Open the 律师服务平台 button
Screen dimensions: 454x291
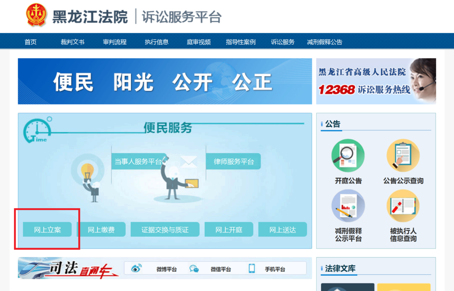[x=234, y=161]
